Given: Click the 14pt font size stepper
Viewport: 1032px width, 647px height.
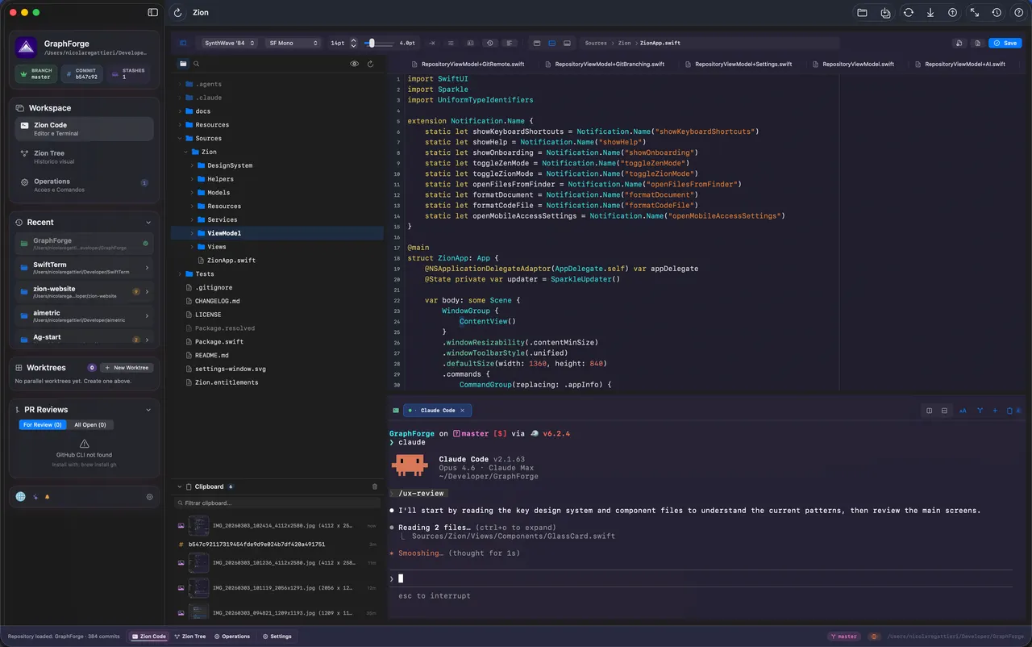Looking at the screenshot, I should tap(353, 43).
